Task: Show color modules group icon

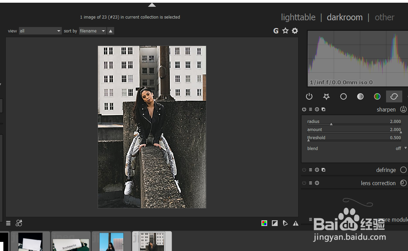Action: click(377, 97)
